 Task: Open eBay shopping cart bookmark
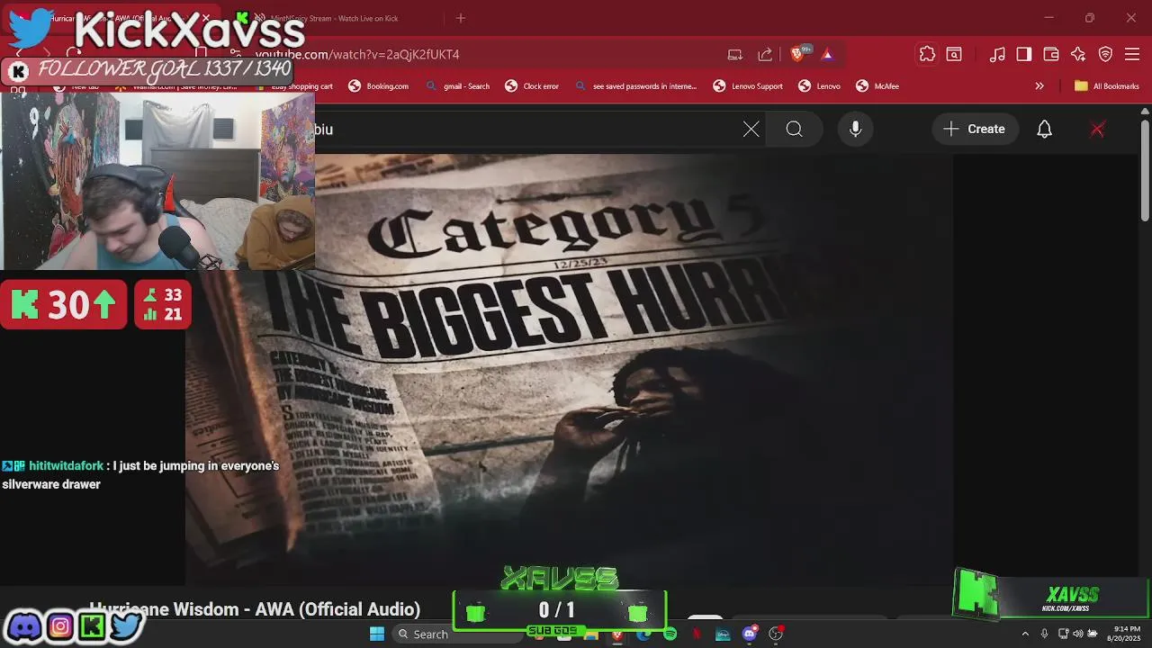click(294, 86)
